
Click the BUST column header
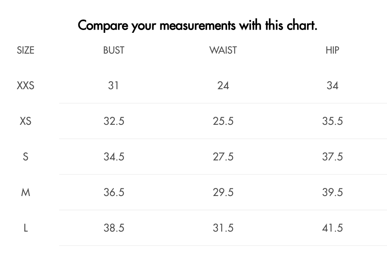click(114, 50)
